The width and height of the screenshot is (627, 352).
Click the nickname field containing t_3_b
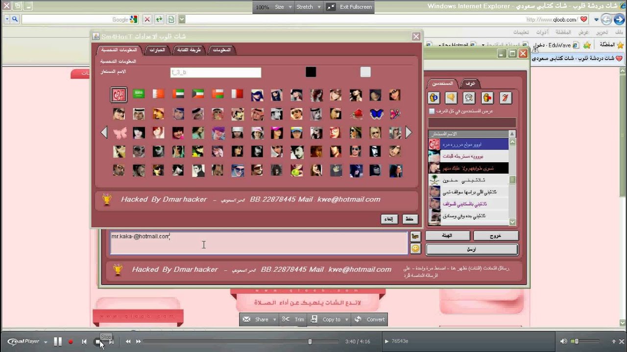pos(216,72)
